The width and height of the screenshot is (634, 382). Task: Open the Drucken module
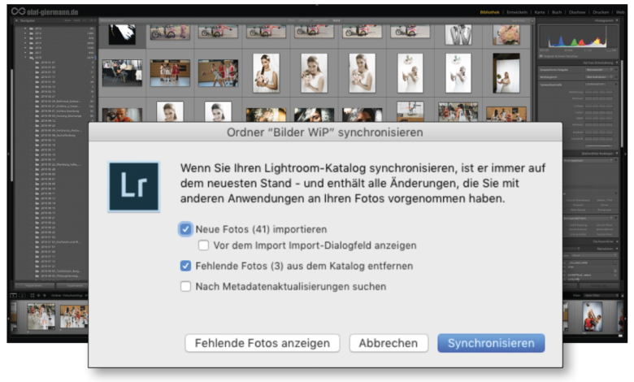(x=601, y=12)
